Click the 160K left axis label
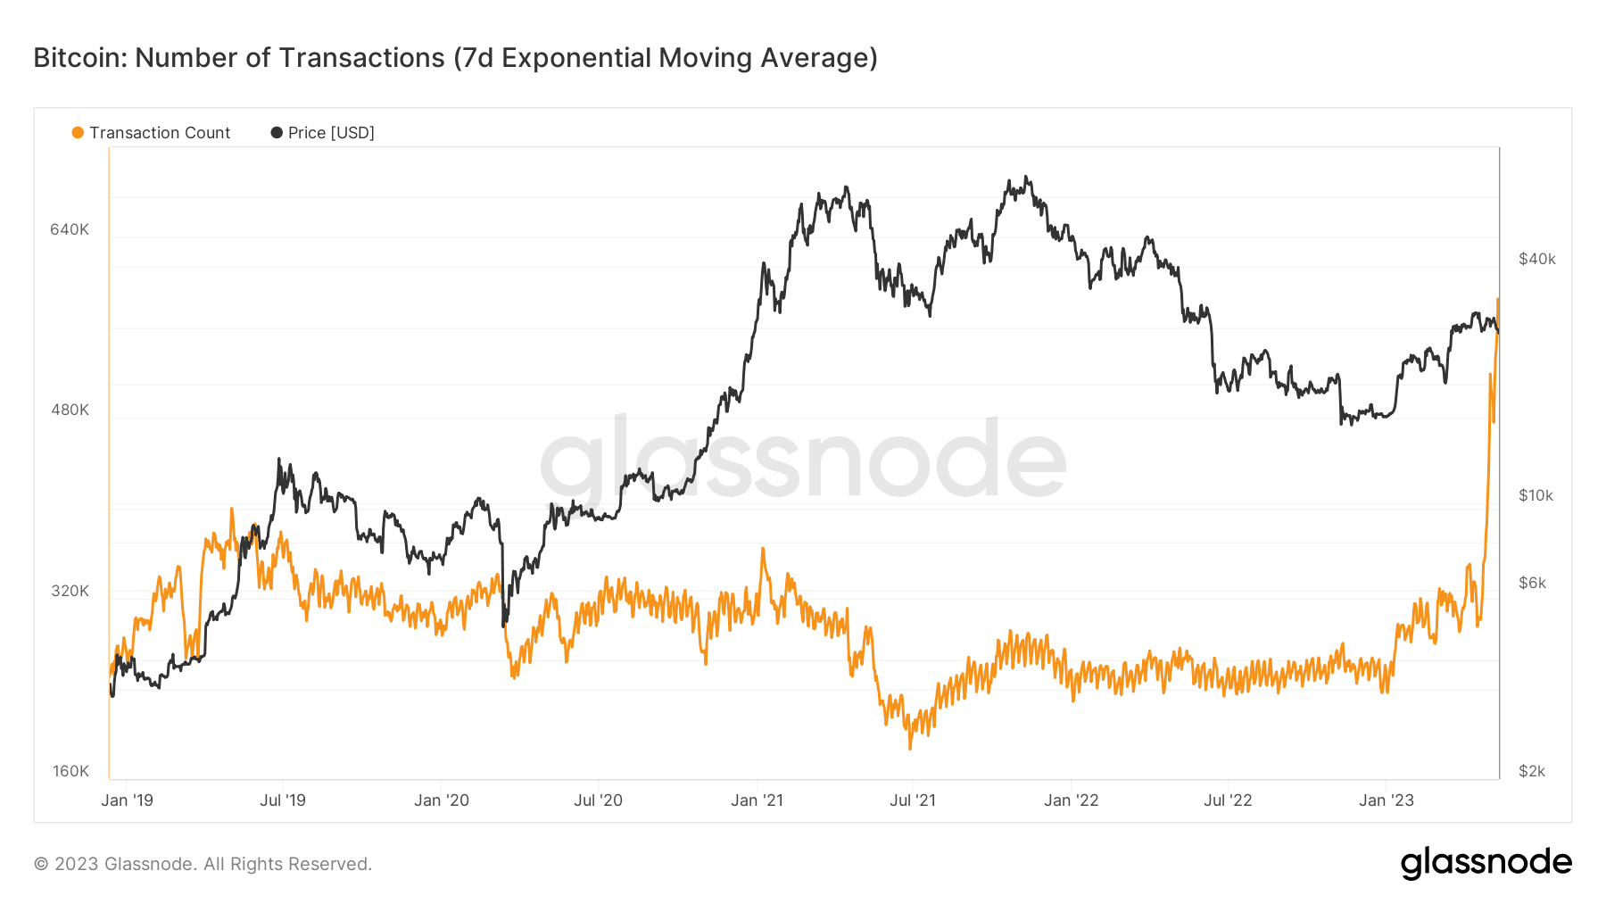Viewport: 1606px width, 904px height. coord(70,771)
